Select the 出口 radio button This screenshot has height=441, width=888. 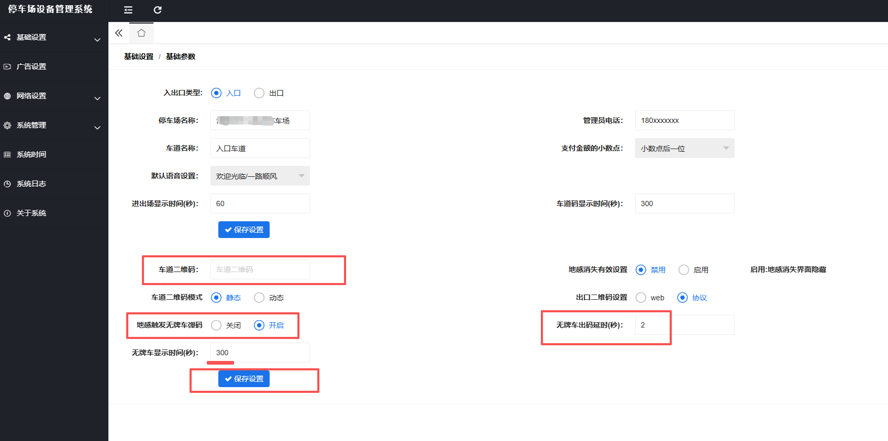(259, 93)
